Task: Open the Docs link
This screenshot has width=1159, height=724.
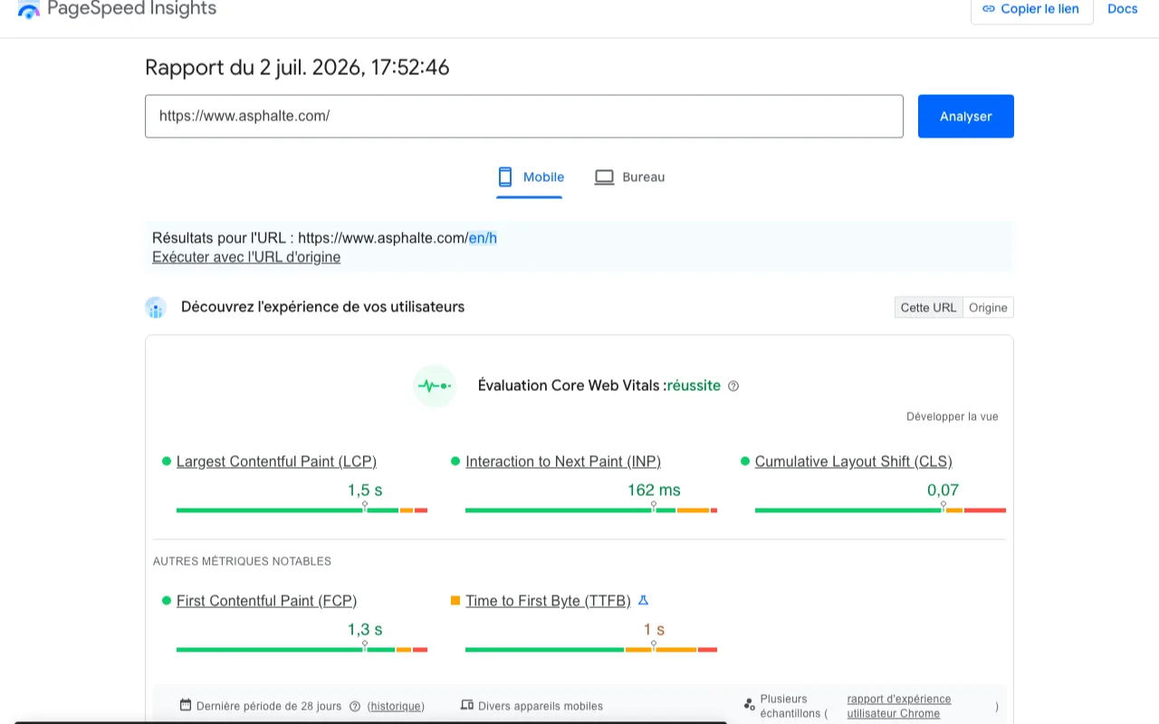Action: [x=1122, y=9]
